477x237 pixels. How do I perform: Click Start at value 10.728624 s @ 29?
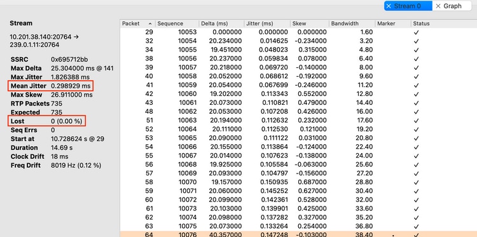78,139
